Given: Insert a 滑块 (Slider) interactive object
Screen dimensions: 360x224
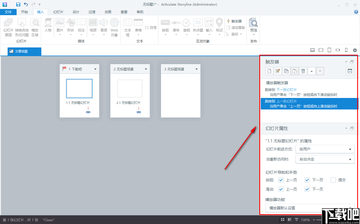Looking at the screenshot, I should click(176, 25).
